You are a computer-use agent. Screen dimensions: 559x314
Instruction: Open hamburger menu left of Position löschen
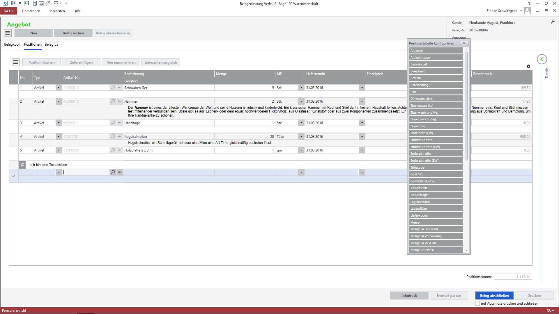16,62
